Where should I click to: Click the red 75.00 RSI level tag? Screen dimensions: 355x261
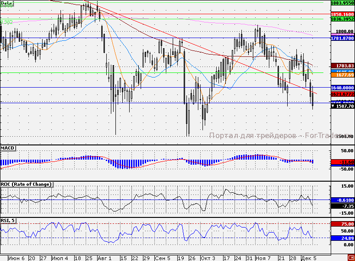342,224
